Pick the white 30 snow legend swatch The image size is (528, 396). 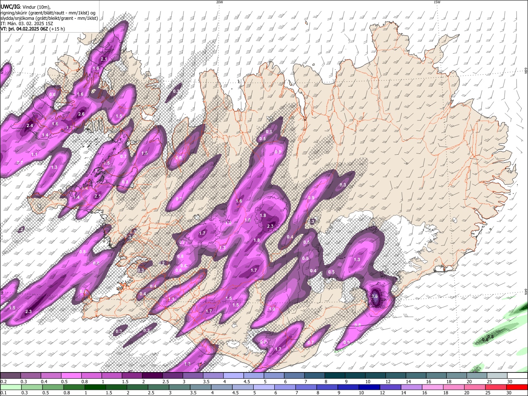(x=518, y=376)
